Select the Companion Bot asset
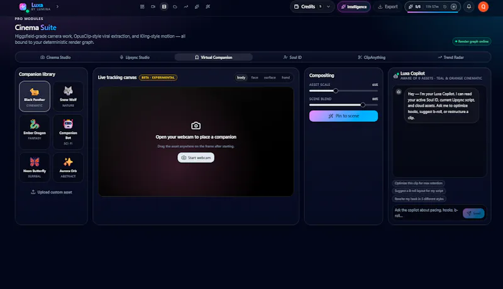Screen dimensions: 503x289 click(x=68, y=132)
